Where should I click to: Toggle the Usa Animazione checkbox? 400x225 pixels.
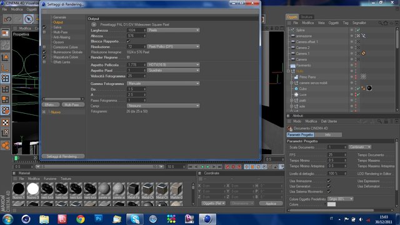[x=329, y=181]
